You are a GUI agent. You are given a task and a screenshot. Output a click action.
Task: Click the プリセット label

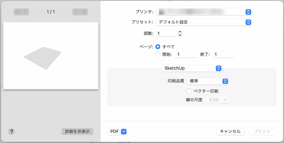click(x=142, y=22)
